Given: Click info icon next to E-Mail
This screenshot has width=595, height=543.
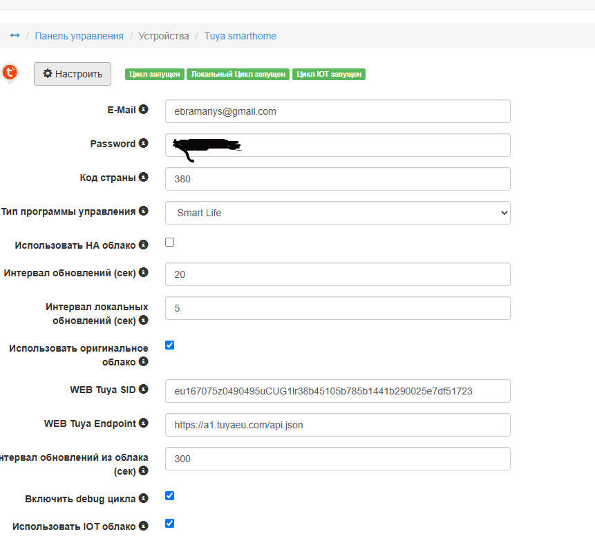Looking at the screenshot, I should tap(143, 110).
